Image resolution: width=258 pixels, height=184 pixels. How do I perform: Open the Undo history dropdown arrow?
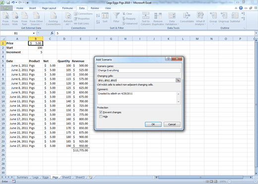(16, 2)
